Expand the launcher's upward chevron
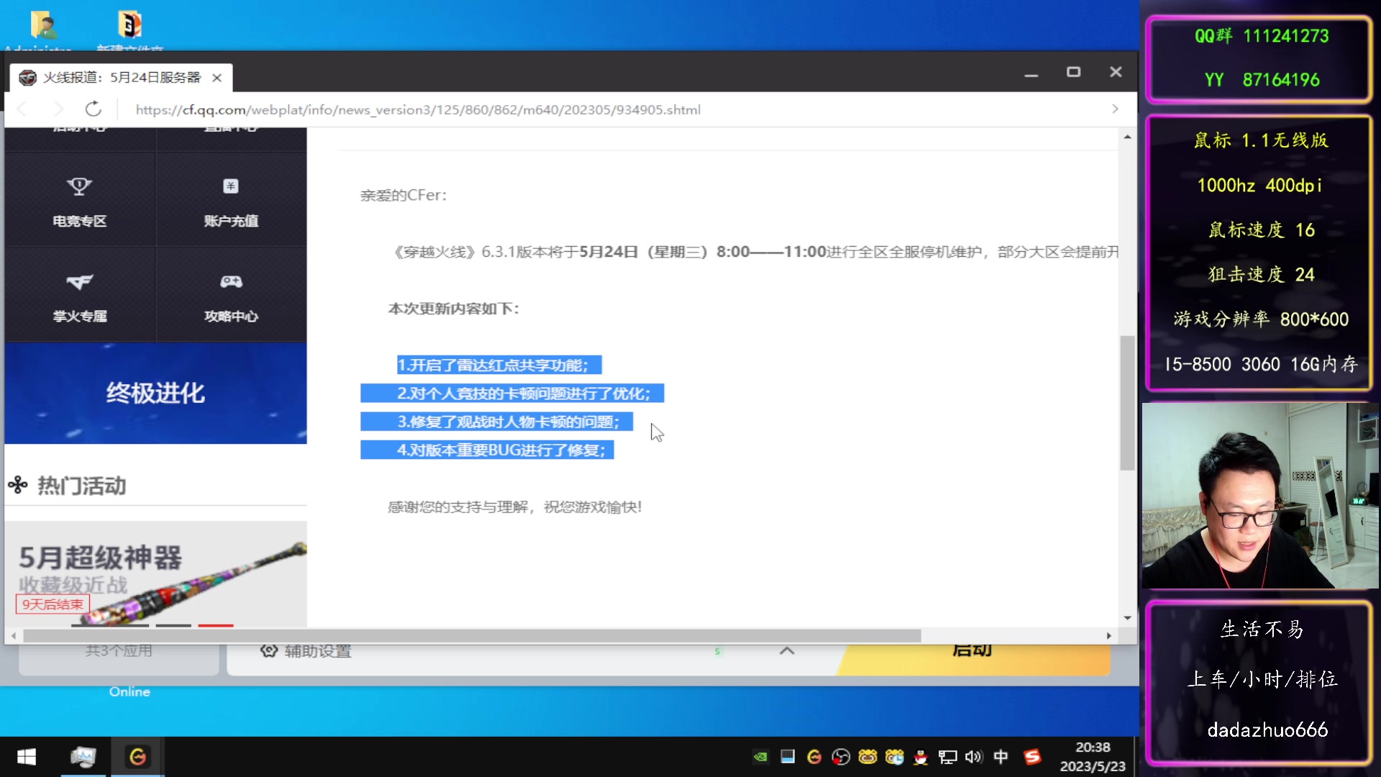The height and width of the screenshot is (777, 1381). [x=787, y=650]
